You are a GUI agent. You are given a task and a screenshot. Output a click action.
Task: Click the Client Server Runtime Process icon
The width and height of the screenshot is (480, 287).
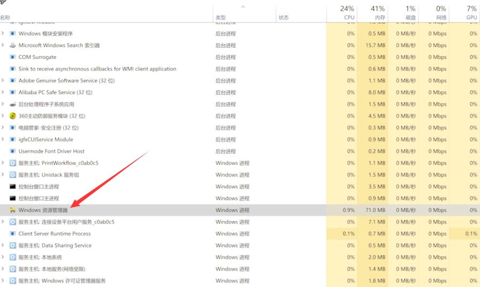13,234
